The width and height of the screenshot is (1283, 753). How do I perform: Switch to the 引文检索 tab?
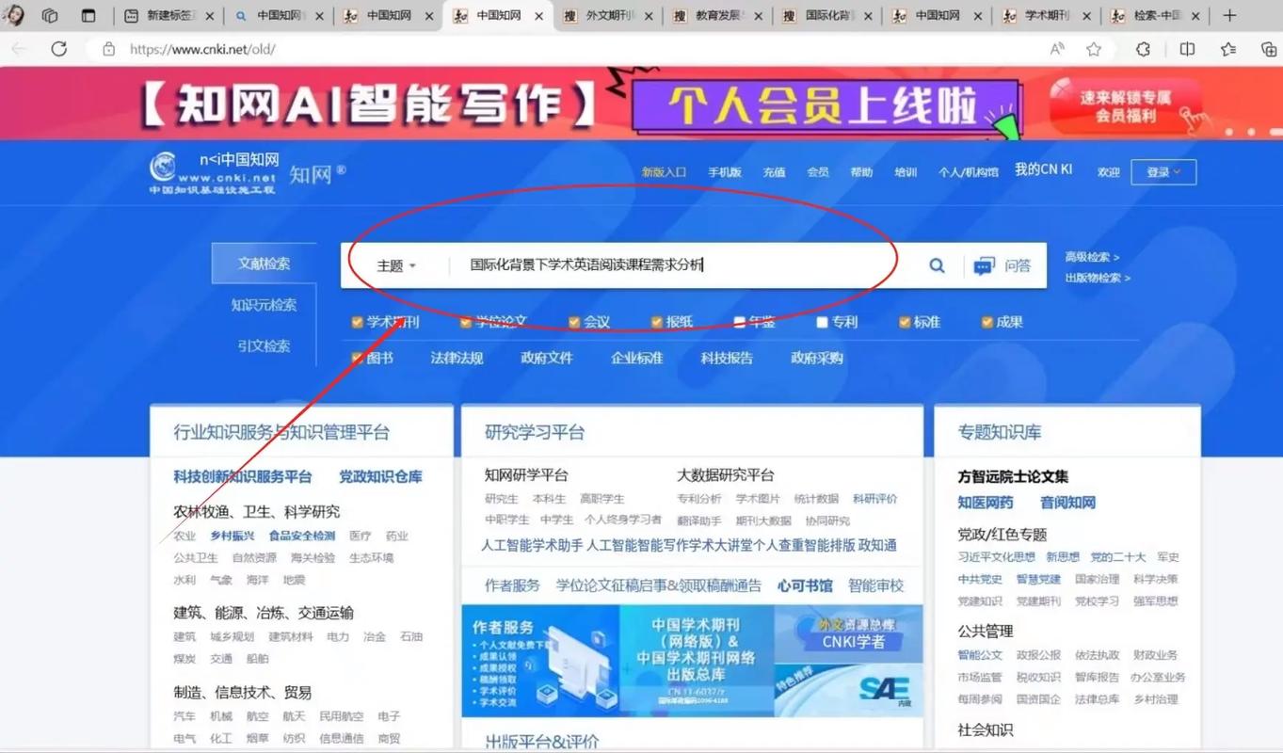pyautogui.click(x=264, y=345)
